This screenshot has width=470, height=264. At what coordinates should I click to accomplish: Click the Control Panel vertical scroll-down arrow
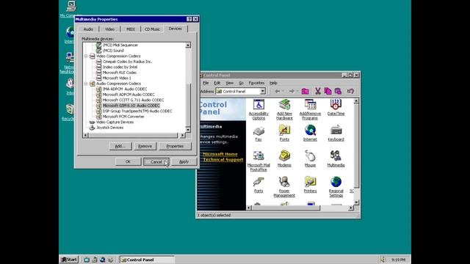tap(356, 202)
